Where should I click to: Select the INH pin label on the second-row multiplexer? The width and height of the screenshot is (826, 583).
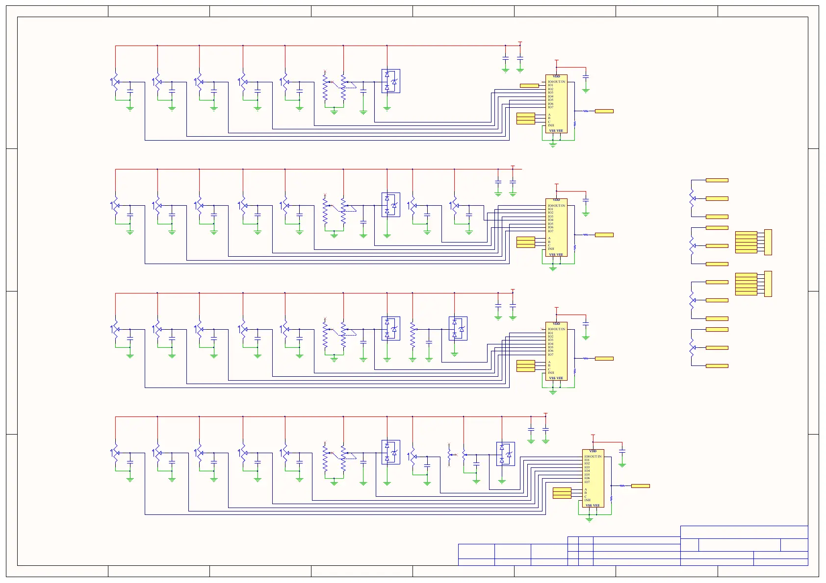pos(551,249)
